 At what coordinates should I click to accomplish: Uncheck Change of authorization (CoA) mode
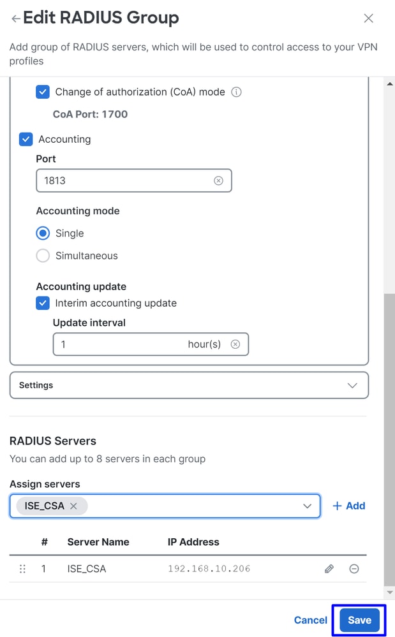click(x=43, y=92)
